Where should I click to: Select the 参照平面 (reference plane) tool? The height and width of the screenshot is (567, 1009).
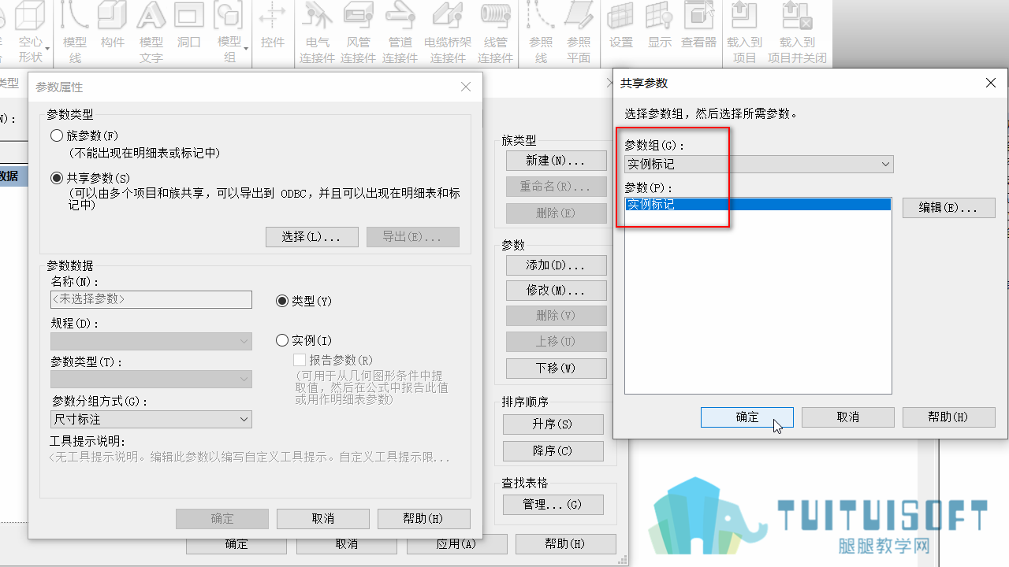coord(579,33)
